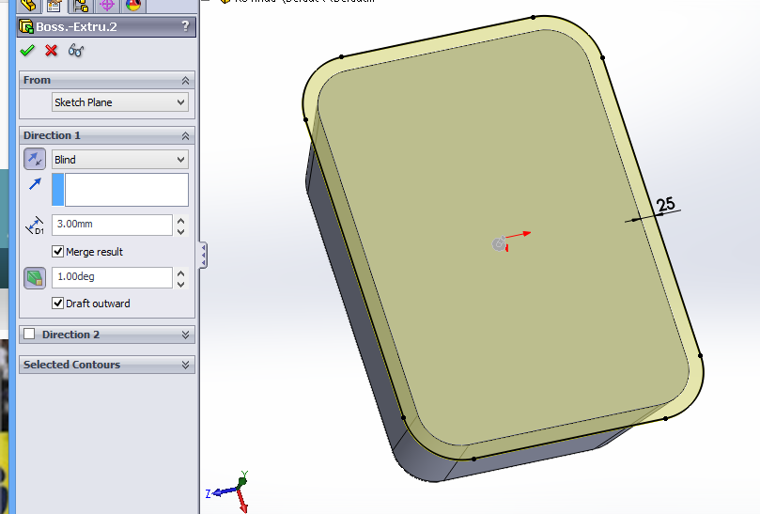Open help for Boss-Extrude
Viewport: 760px width, 514px height.
click(x=185, y=27)
